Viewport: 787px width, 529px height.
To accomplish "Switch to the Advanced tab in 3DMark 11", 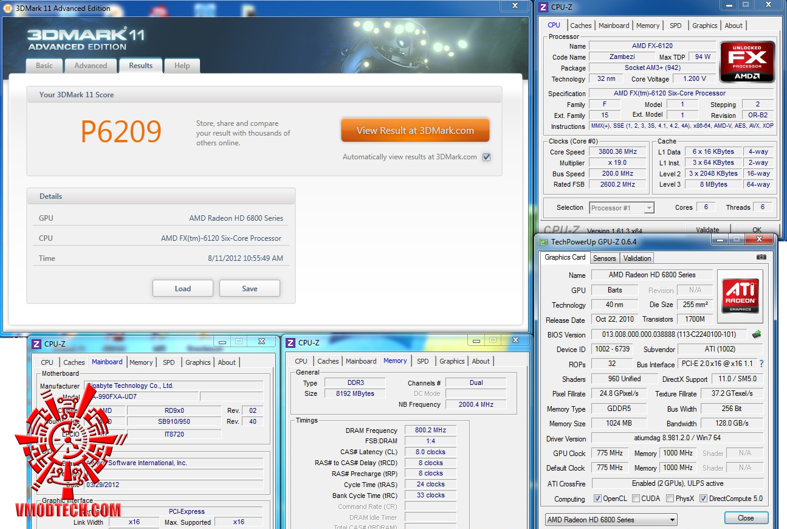I will click(x=91, y=66).
